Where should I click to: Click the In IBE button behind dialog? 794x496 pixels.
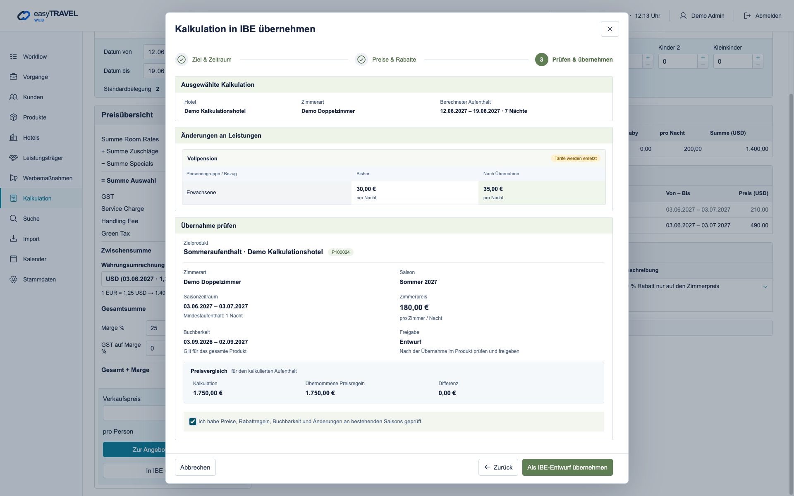pos(134,471)
